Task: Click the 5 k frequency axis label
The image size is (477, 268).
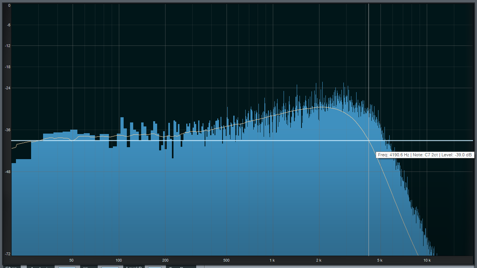Action: [x=380, y=260]
